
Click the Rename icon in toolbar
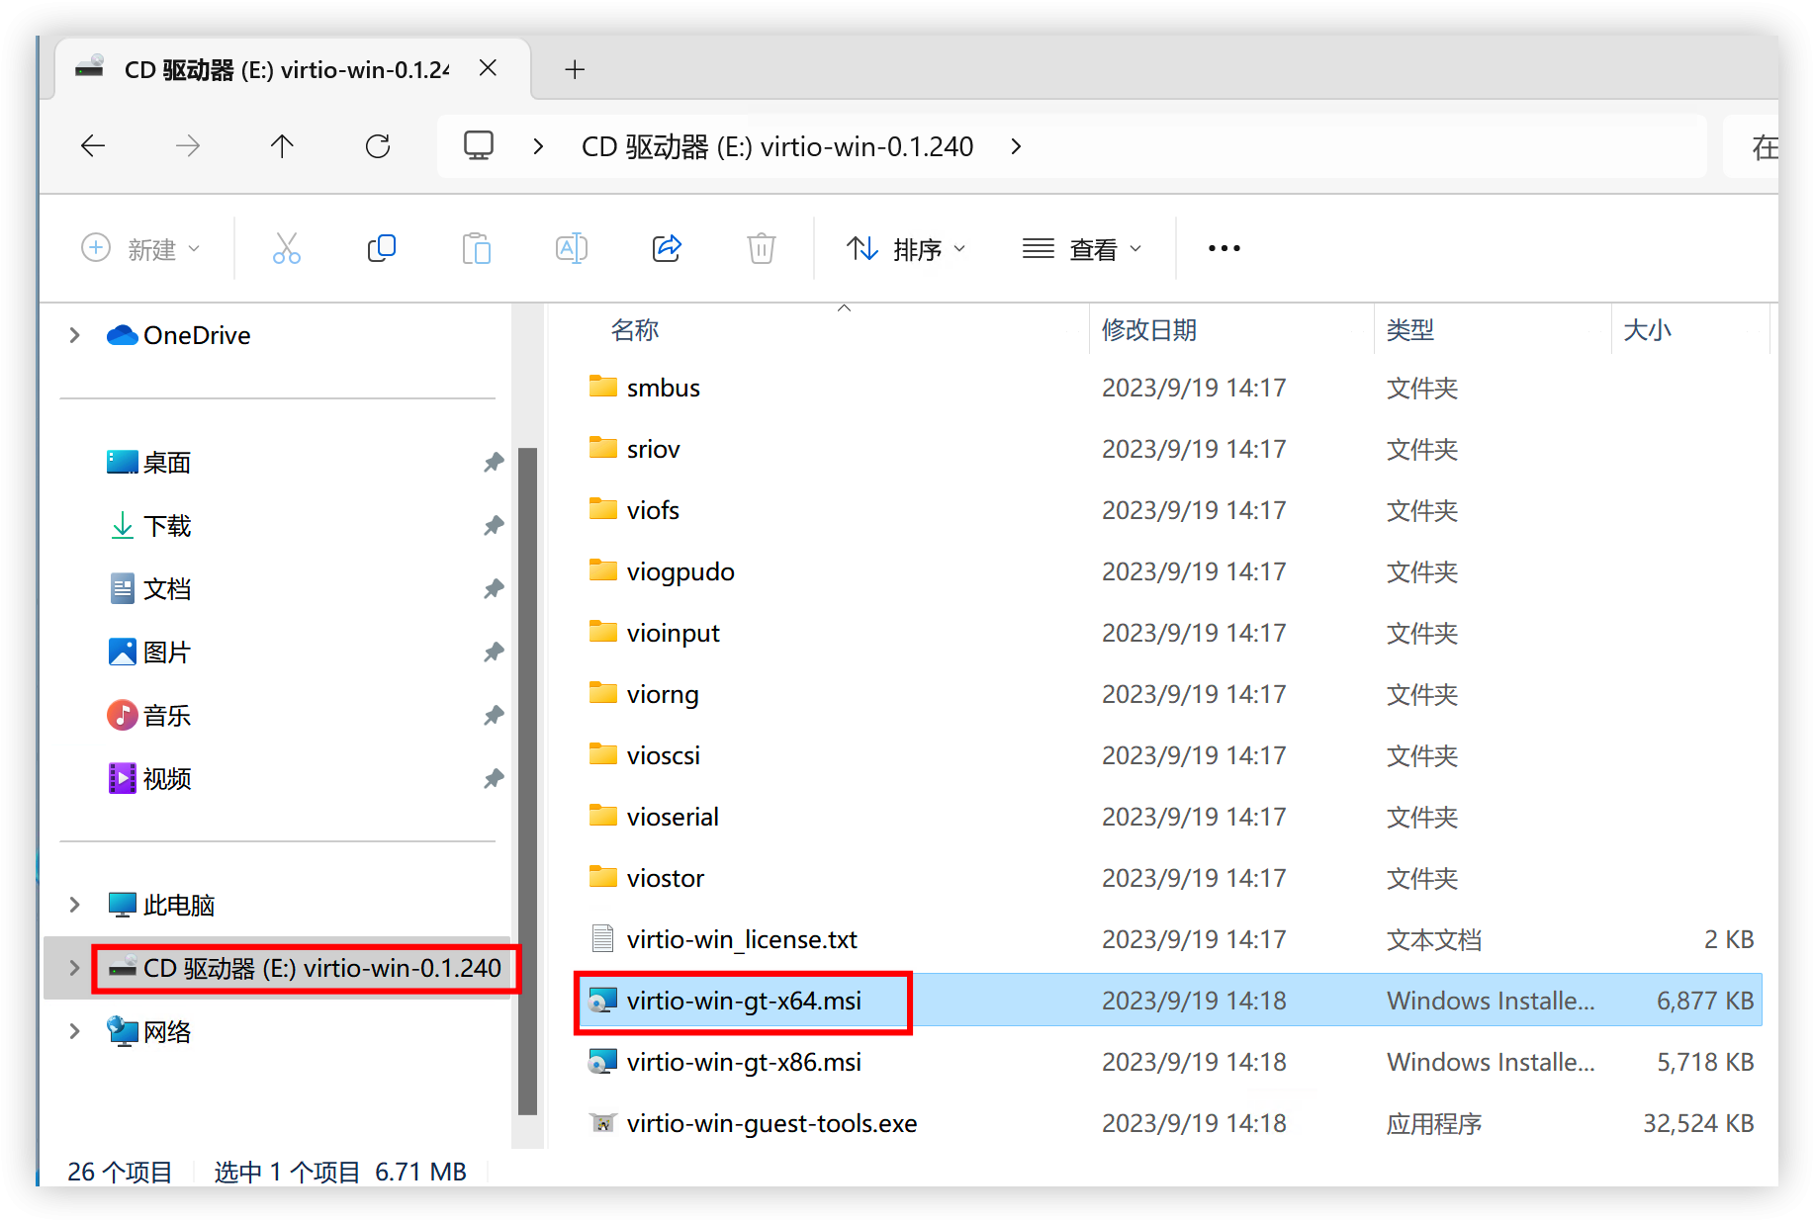click(571, 248)
